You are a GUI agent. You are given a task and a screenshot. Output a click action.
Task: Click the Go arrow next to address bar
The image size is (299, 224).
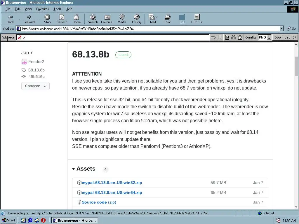291,29
